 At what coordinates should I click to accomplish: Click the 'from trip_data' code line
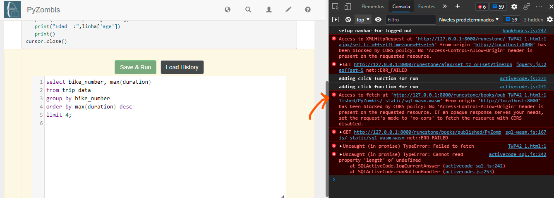(x=68, y=90)
